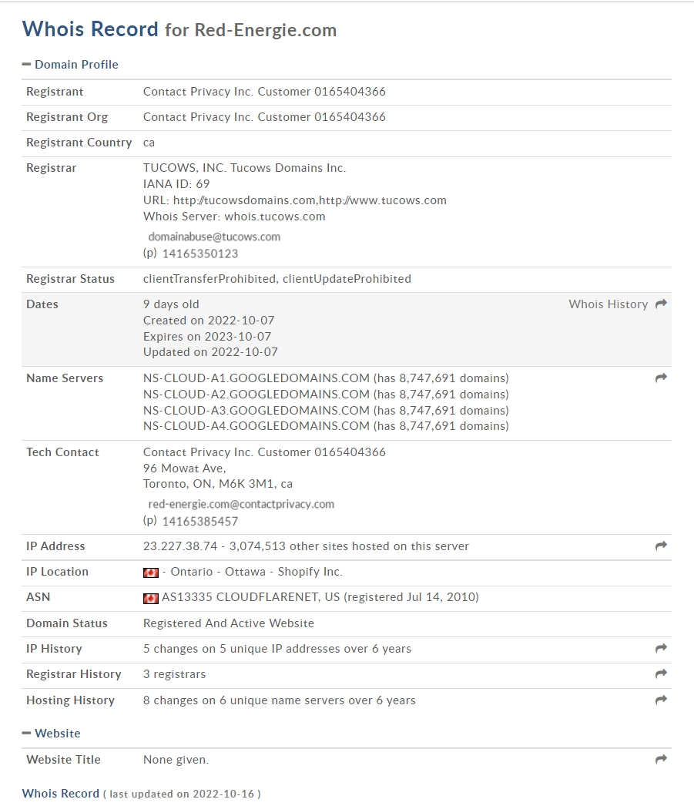Open Registrar History arrow icon

661,673
